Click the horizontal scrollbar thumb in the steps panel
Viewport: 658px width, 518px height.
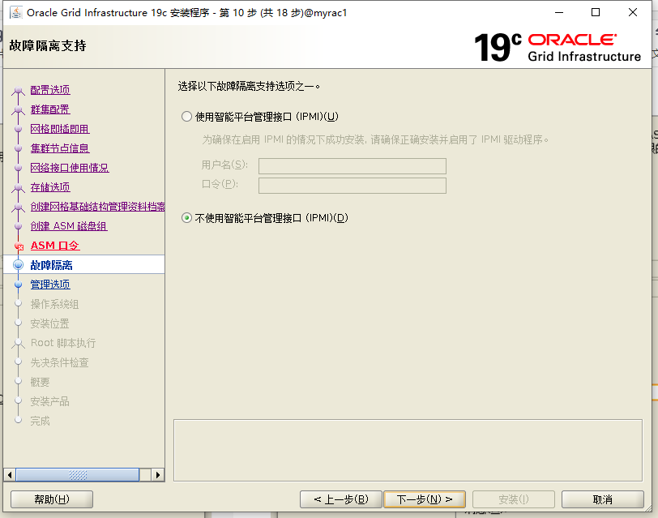pos(77,475)
